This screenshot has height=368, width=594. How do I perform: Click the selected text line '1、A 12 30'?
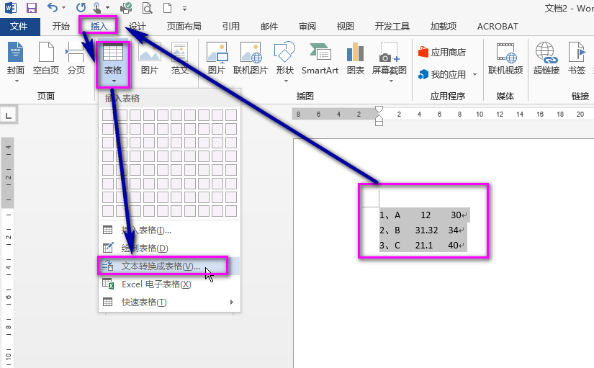(x=423, y=215)
